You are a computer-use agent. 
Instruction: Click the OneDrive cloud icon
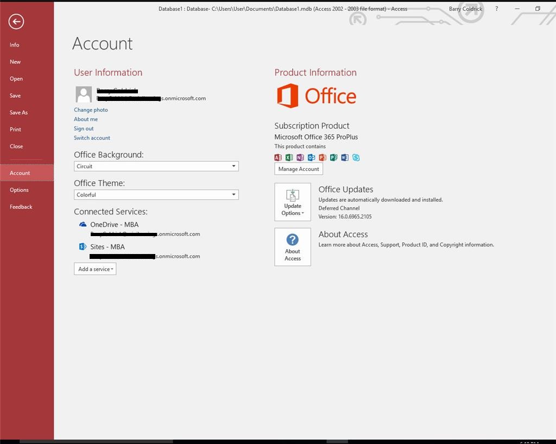(83, 224)
